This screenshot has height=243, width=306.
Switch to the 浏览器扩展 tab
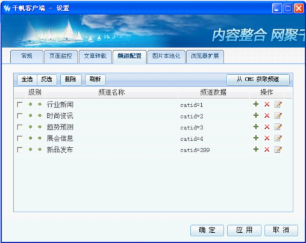(205, 57)
